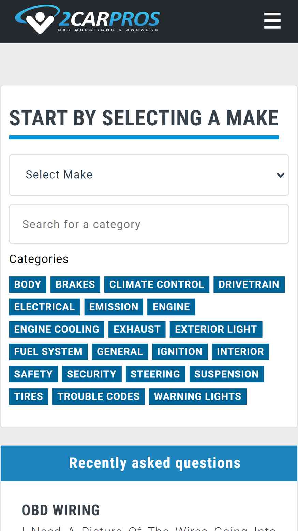
Task: Open the IGNITION category tag
Action: tap(180, 352)
